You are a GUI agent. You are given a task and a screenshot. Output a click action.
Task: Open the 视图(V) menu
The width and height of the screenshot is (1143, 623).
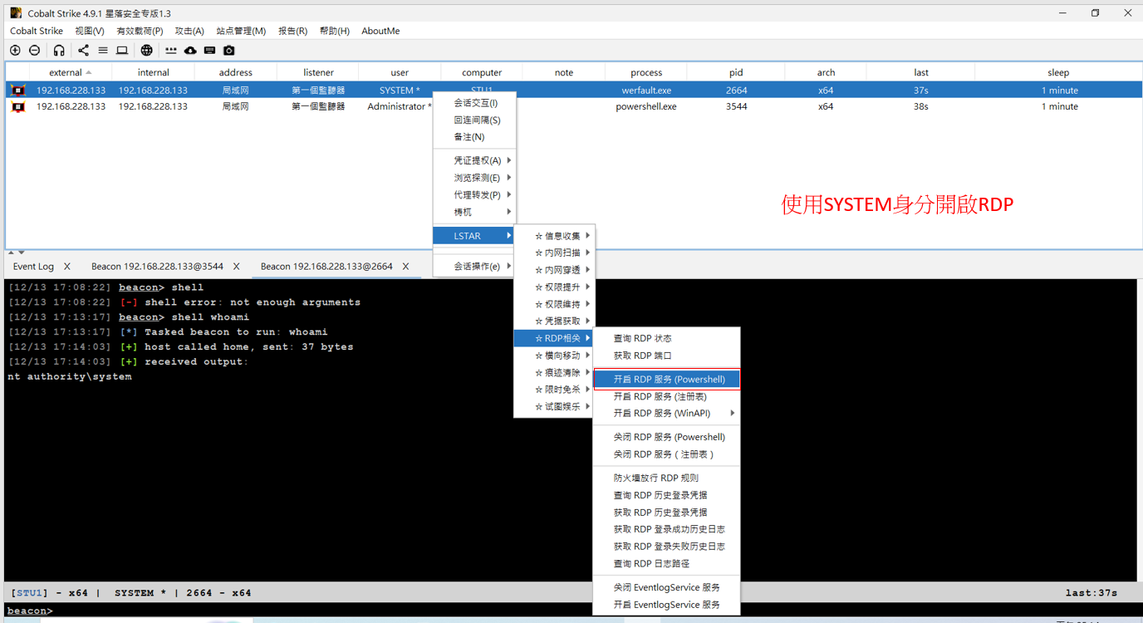90,31
